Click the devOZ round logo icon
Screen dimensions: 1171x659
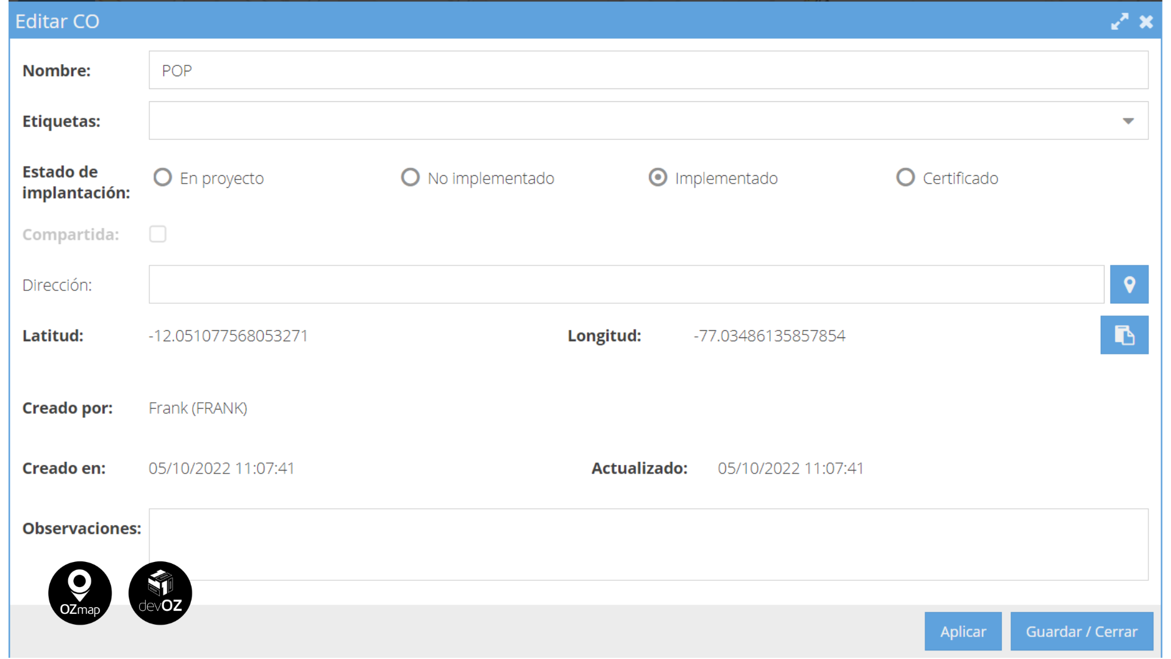tap(160, 593)
